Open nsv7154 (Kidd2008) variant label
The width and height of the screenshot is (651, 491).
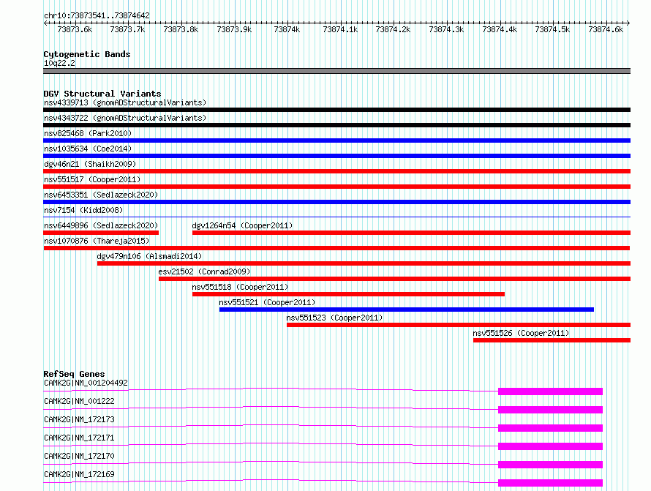83,210
